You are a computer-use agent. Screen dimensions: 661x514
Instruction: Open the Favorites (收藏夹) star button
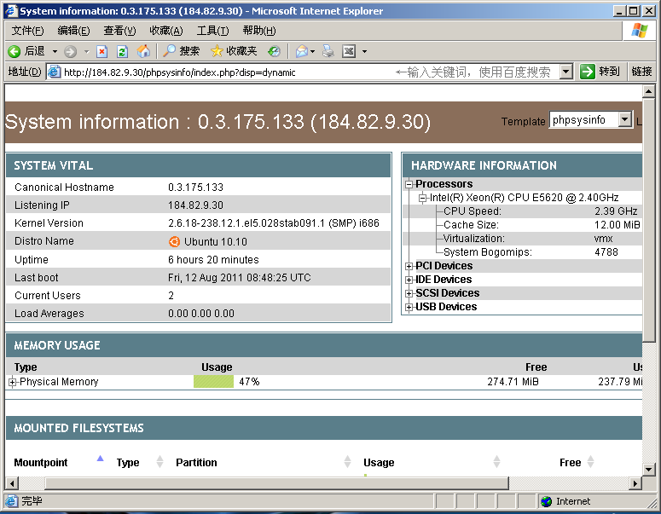234,51
